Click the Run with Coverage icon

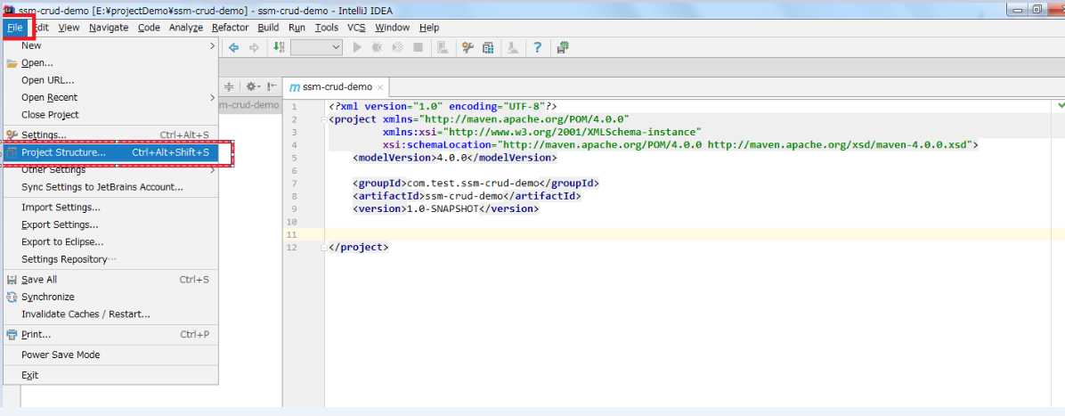point(397,47)
